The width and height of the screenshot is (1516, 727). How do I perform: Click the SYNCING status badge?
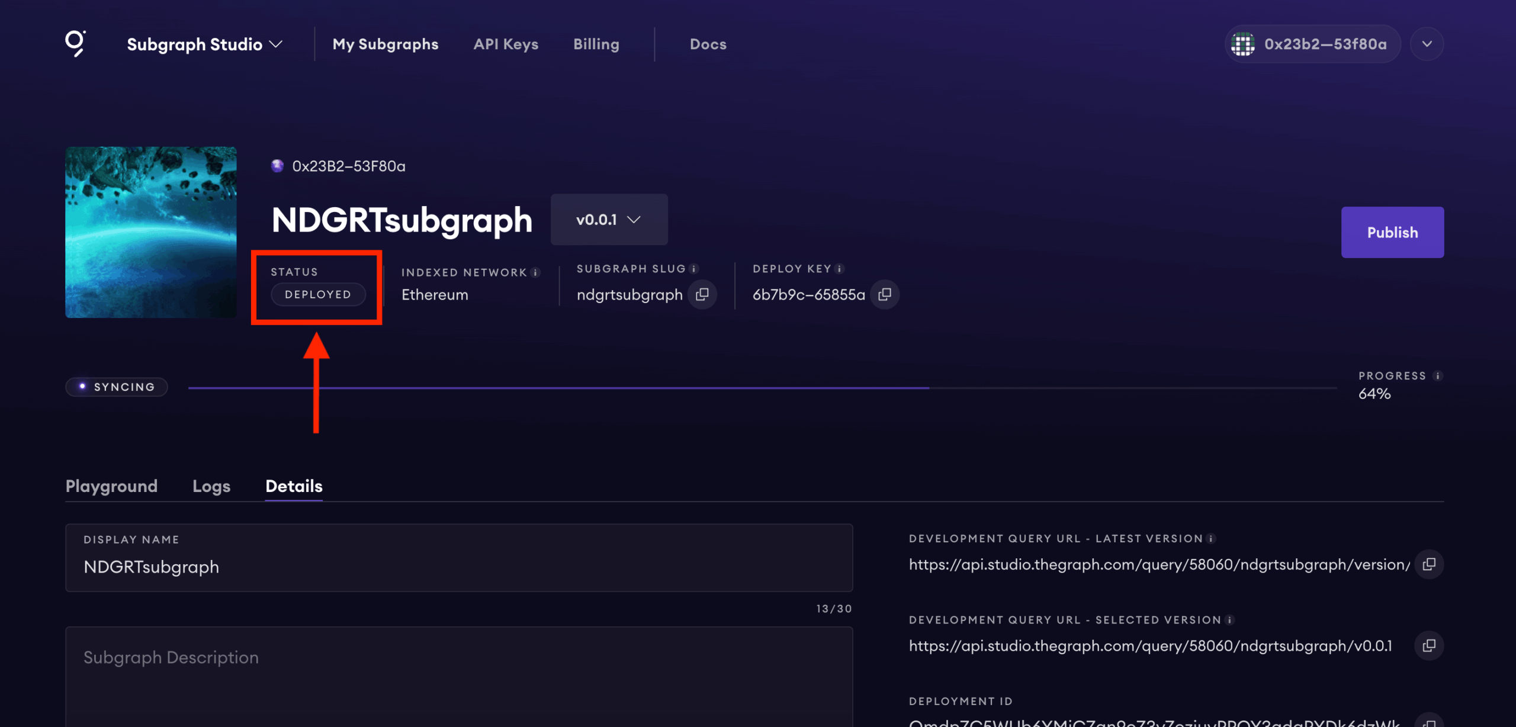coord(117,387)
